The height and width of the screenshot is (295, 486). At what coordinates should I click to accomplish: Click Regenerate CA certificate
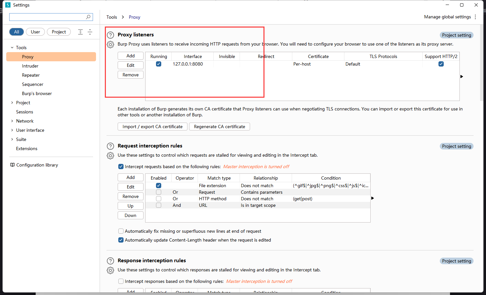(220, 127)
